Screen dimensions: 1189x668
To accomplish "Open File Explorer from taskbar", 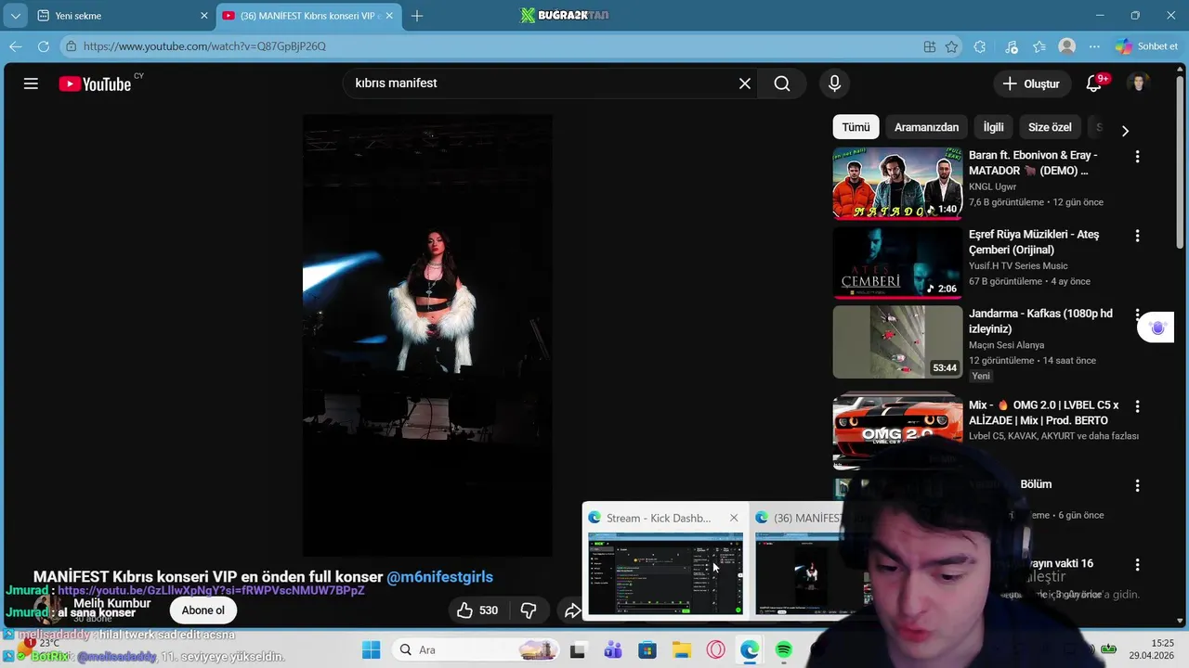I will coord(681,649).
